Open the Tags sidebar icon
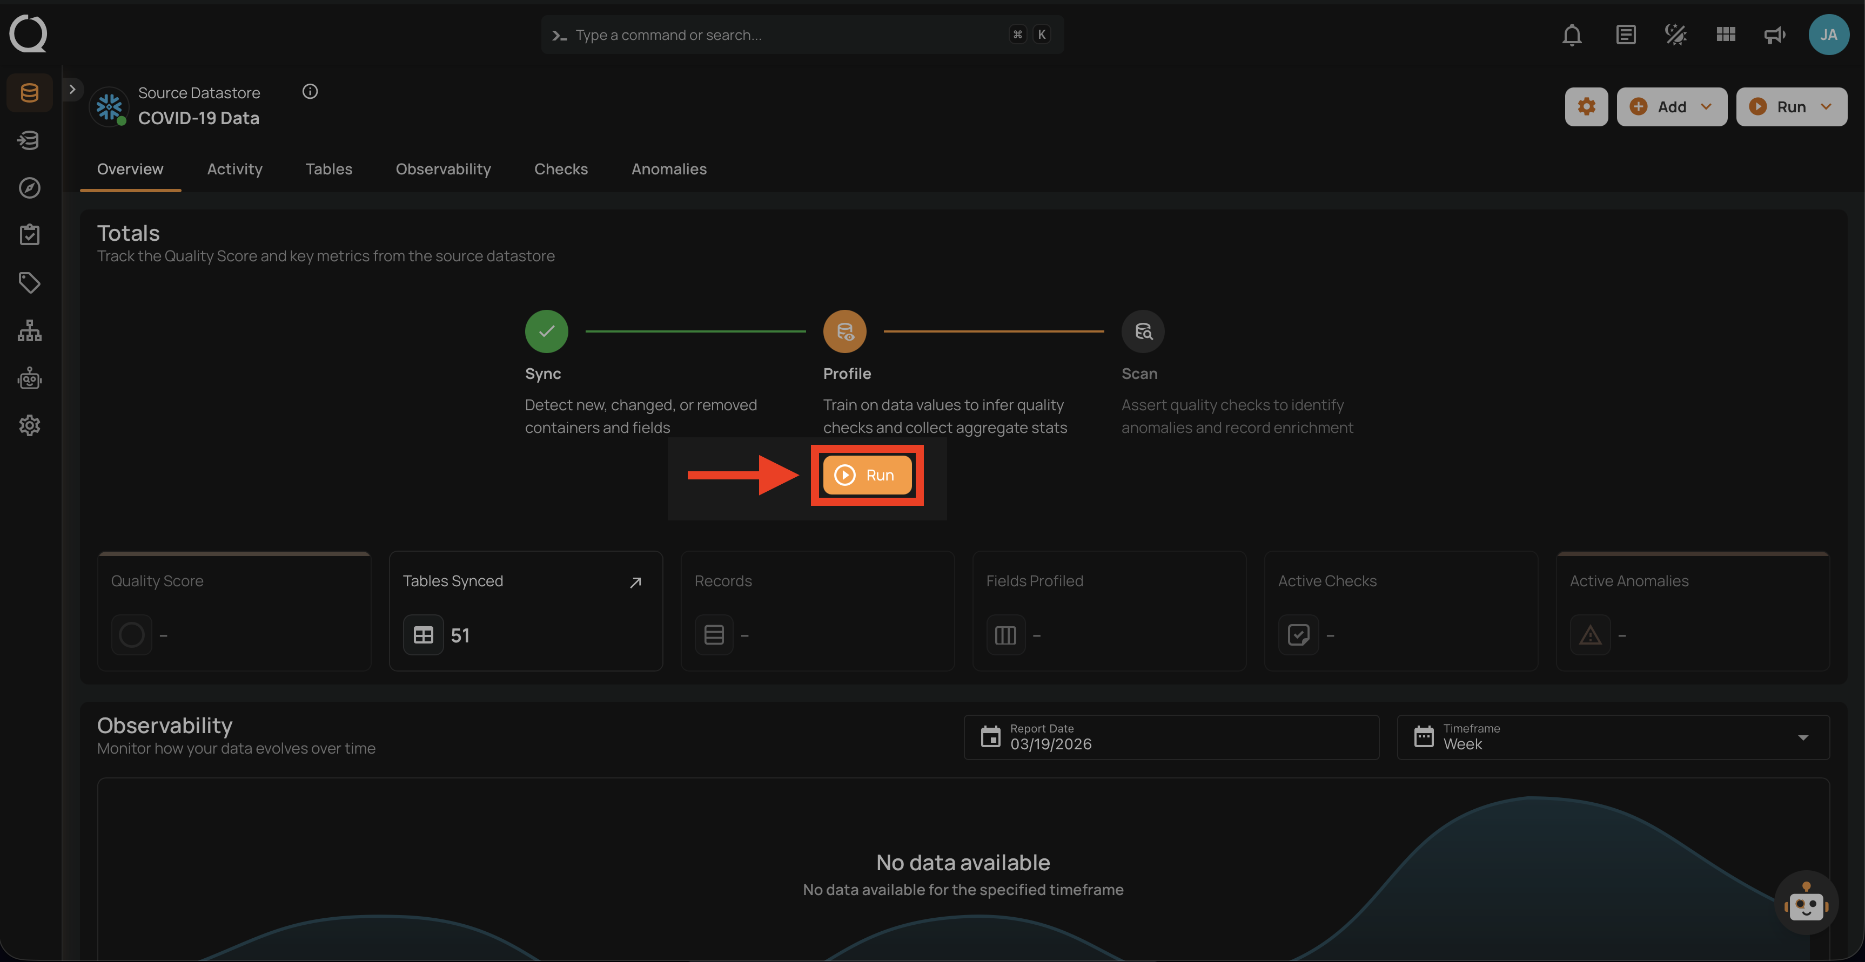 30,283
